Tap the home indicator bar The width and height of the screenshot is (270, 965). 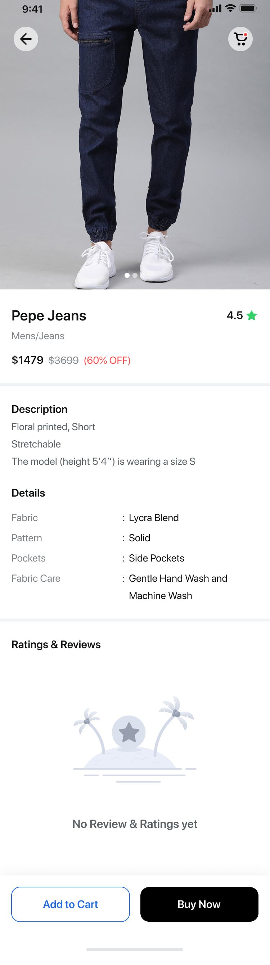pyautogui.click(x=134, y=949)
